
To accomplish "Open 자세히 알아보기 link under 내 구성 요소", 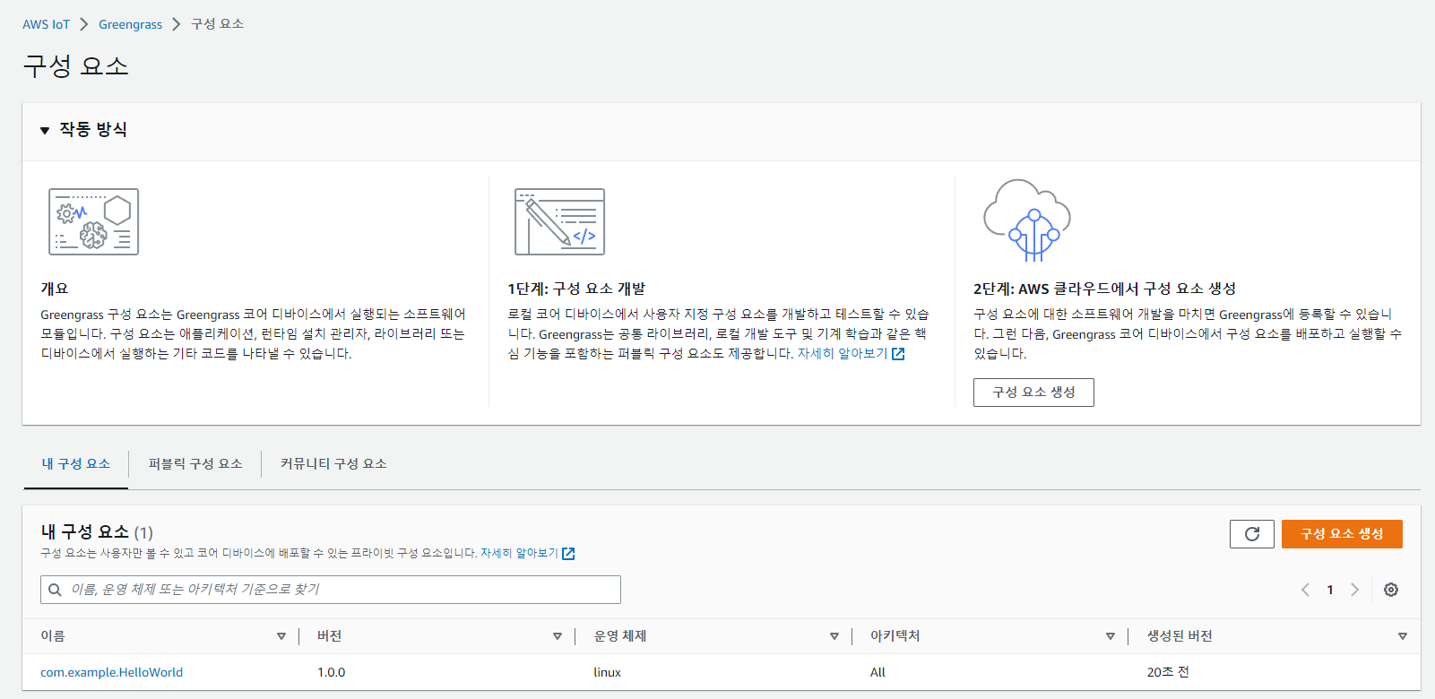I will (519, 554).
